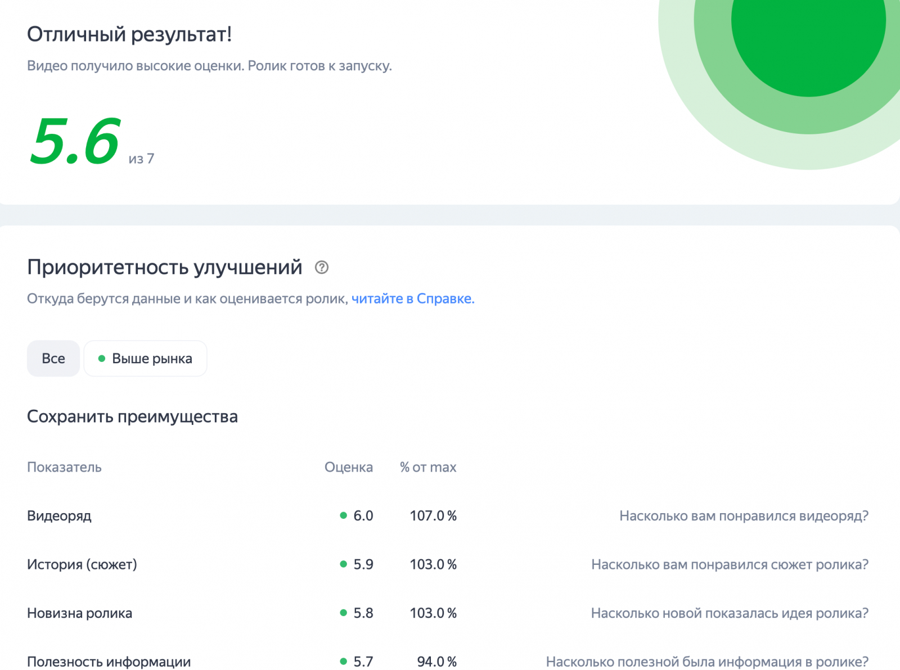The image size is (900, 670).
Task: Click the % от max column header
Action: click(427, 467)
